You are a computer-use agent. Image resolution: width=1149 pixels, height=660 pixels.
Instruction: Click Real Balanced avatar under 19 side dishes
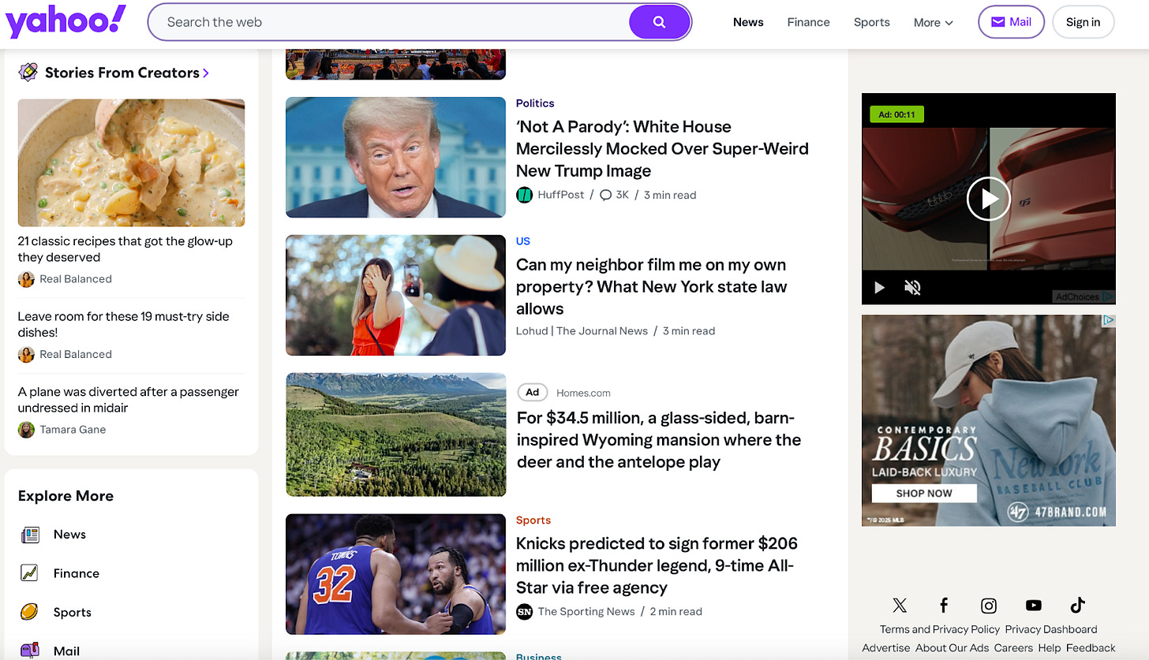26,354
